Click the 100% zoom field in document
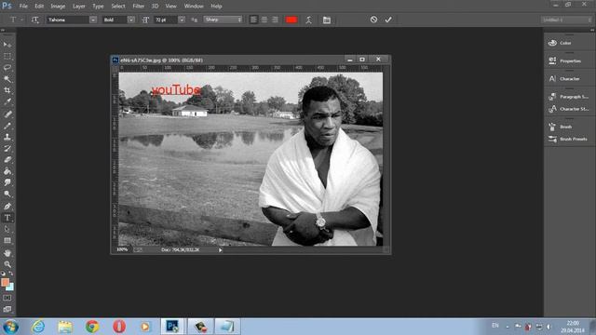 122,249
